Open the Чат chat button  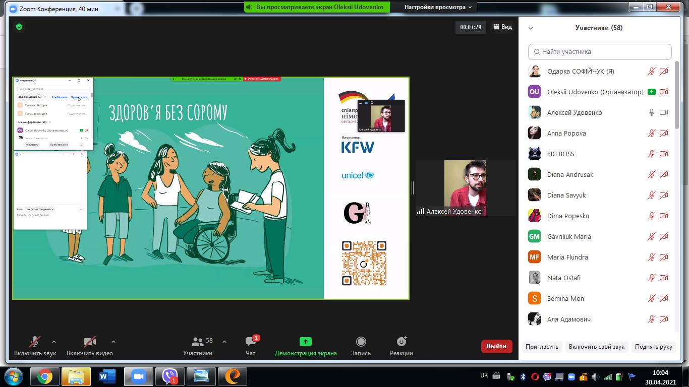(x=250, y=346)
